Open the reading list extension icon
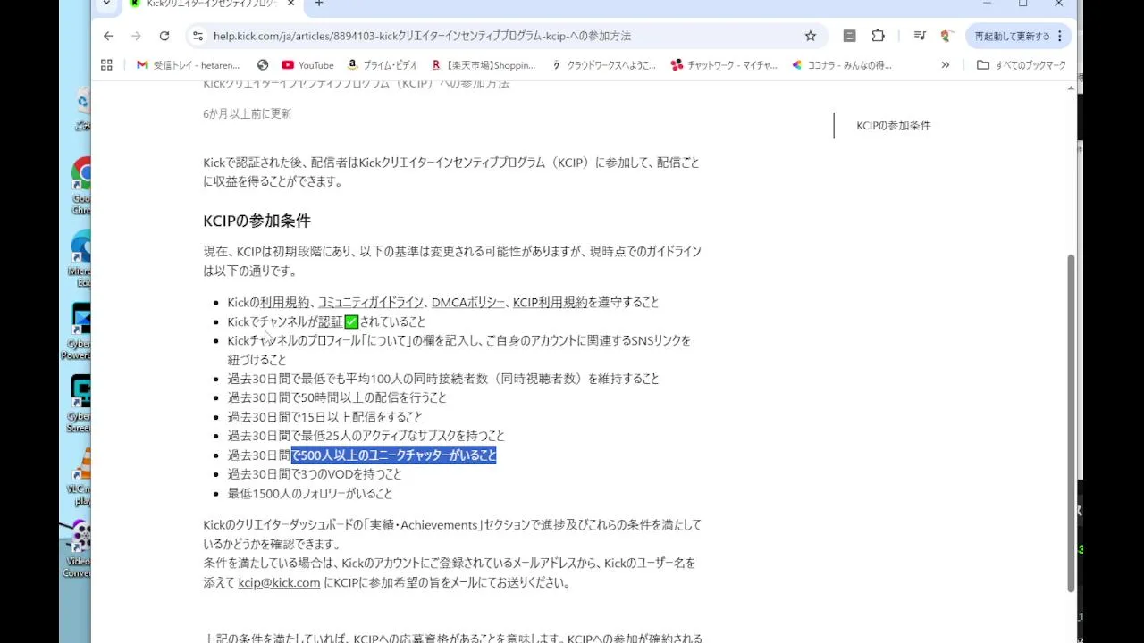Viewport: 1144px width, 643px height. tap(850, 36)
